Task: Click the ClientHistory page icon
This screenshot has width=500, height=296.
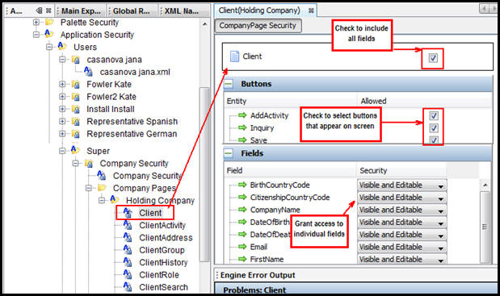Action: tap(128, 262)
